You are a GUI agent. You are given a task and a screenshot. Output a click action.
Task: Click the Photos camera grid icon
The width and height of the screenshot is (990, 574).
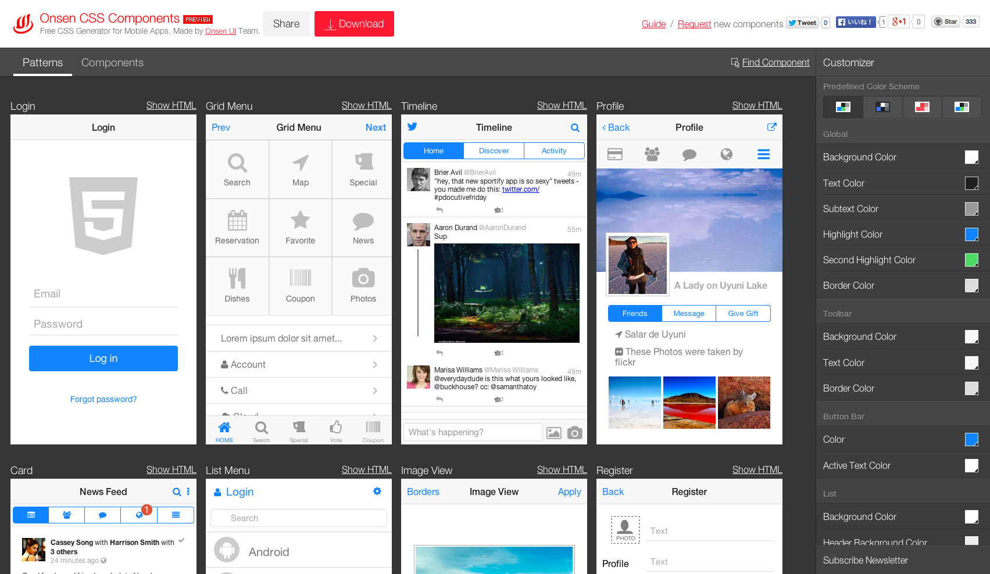point(363,278)
